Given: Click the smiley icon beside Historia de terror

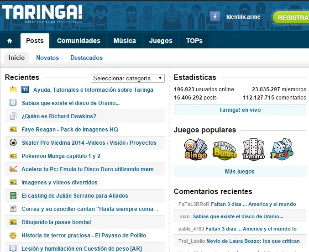Looking at the screenshot, I should [13, 235].
